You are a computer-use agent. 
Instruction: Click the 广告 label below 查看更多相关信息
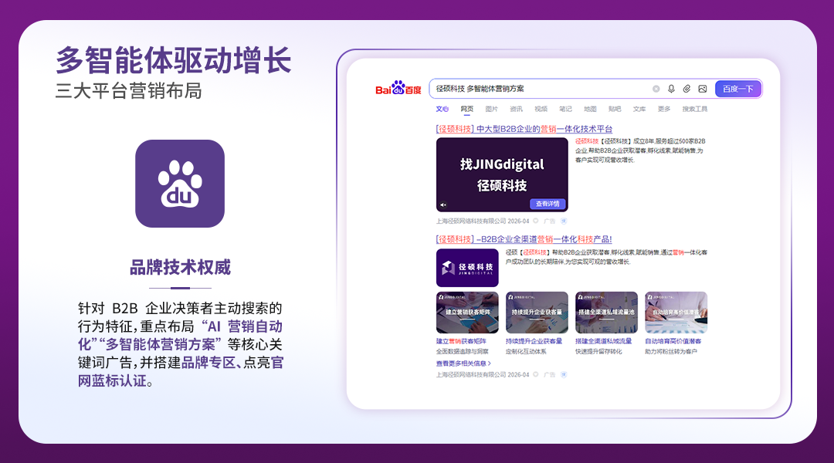pyautogui.click(x=550, y=375)
